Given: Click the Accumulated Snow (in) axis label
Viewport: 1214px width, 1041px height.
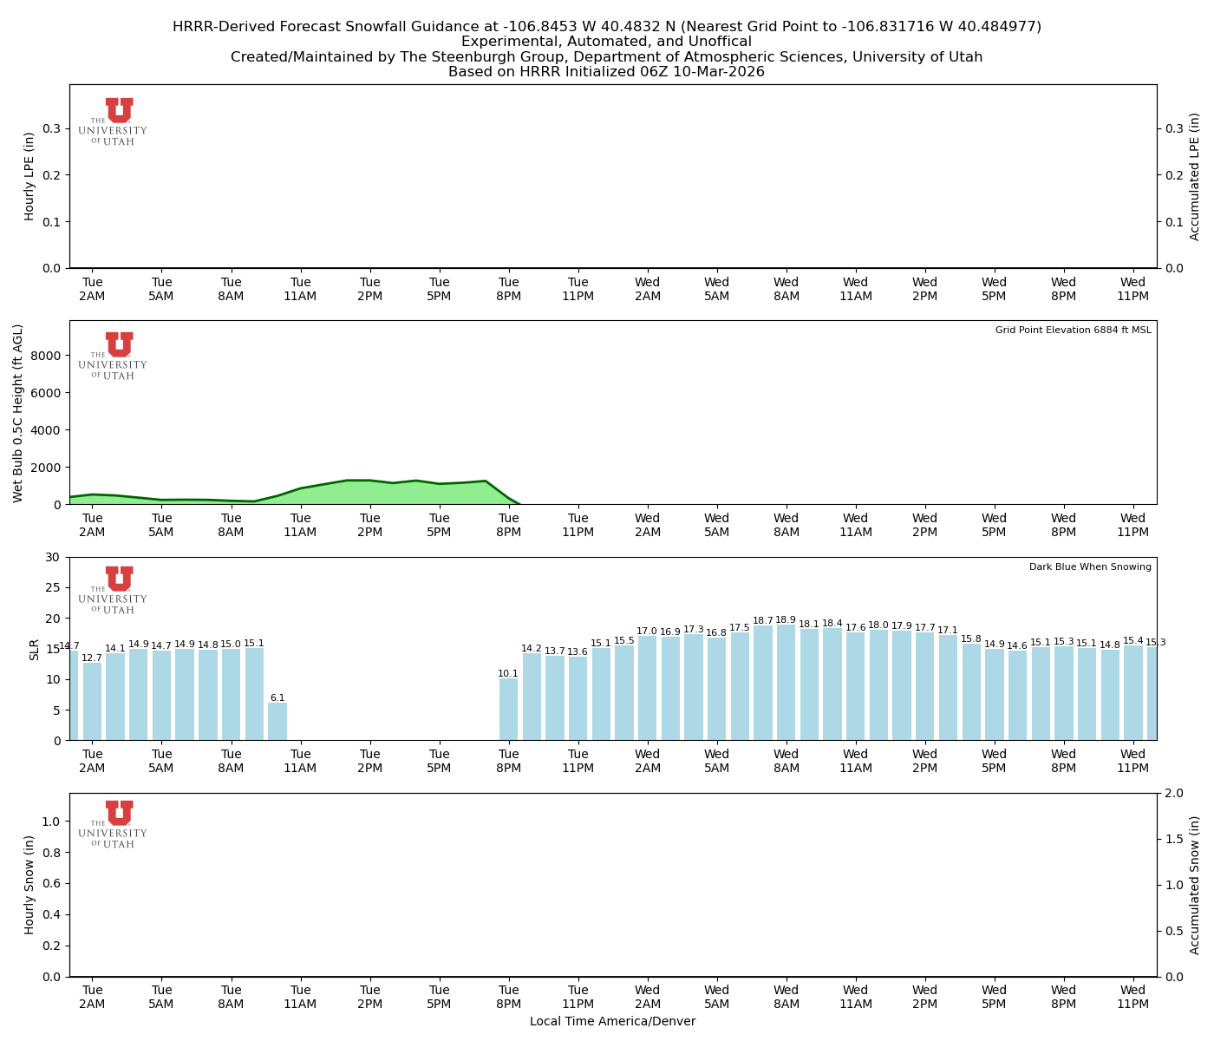Looking at the screenshot, I should click(x=1195, y=885).
